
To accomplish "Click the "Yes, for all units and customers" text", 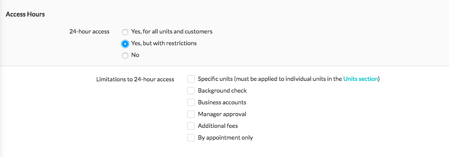I will point(172,31).
